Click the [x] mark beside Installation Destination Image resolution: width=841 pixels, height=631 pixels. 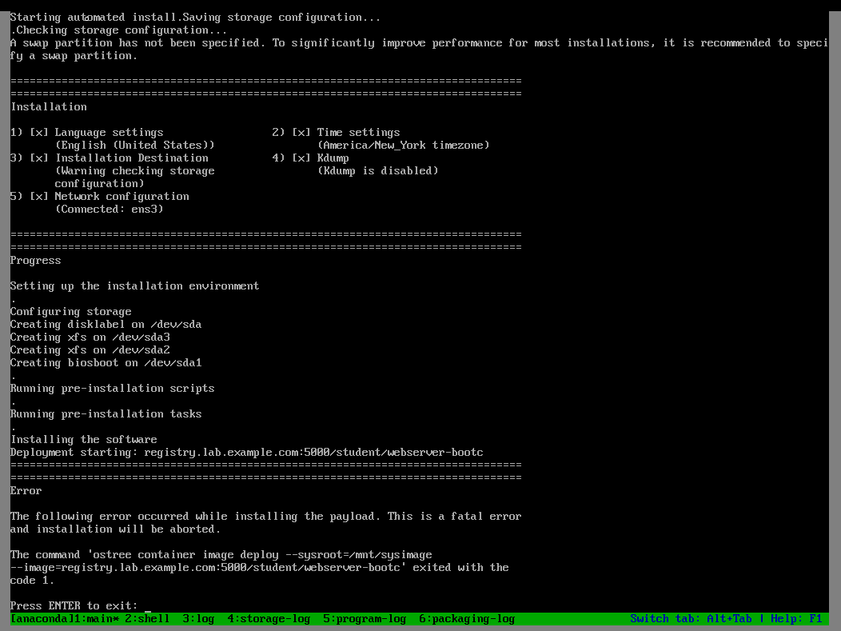pyautogui.click(x=38, y=158)
